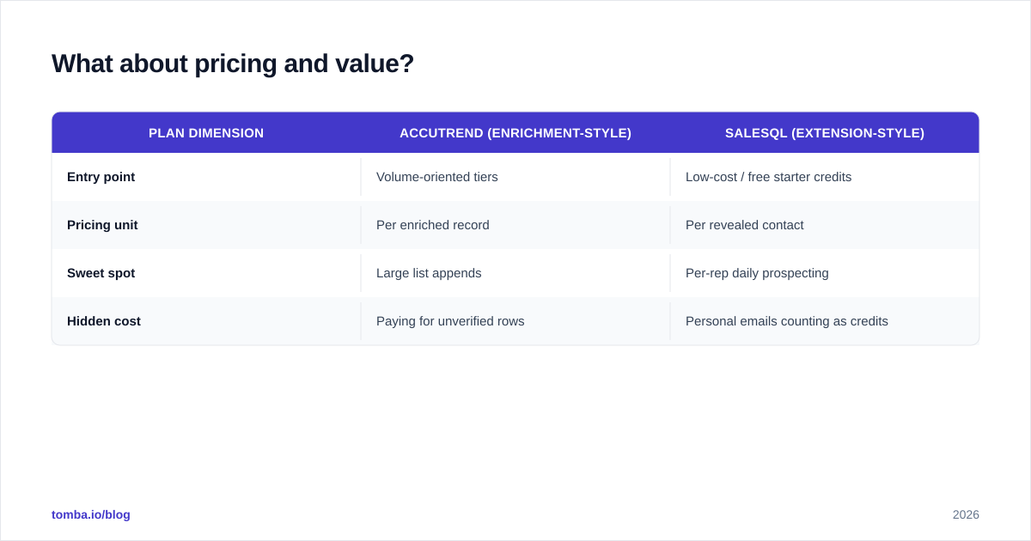Select the 'Per enriched record' cell
1031x541 pixels.
pyautogui.click(x=515, y=225)
